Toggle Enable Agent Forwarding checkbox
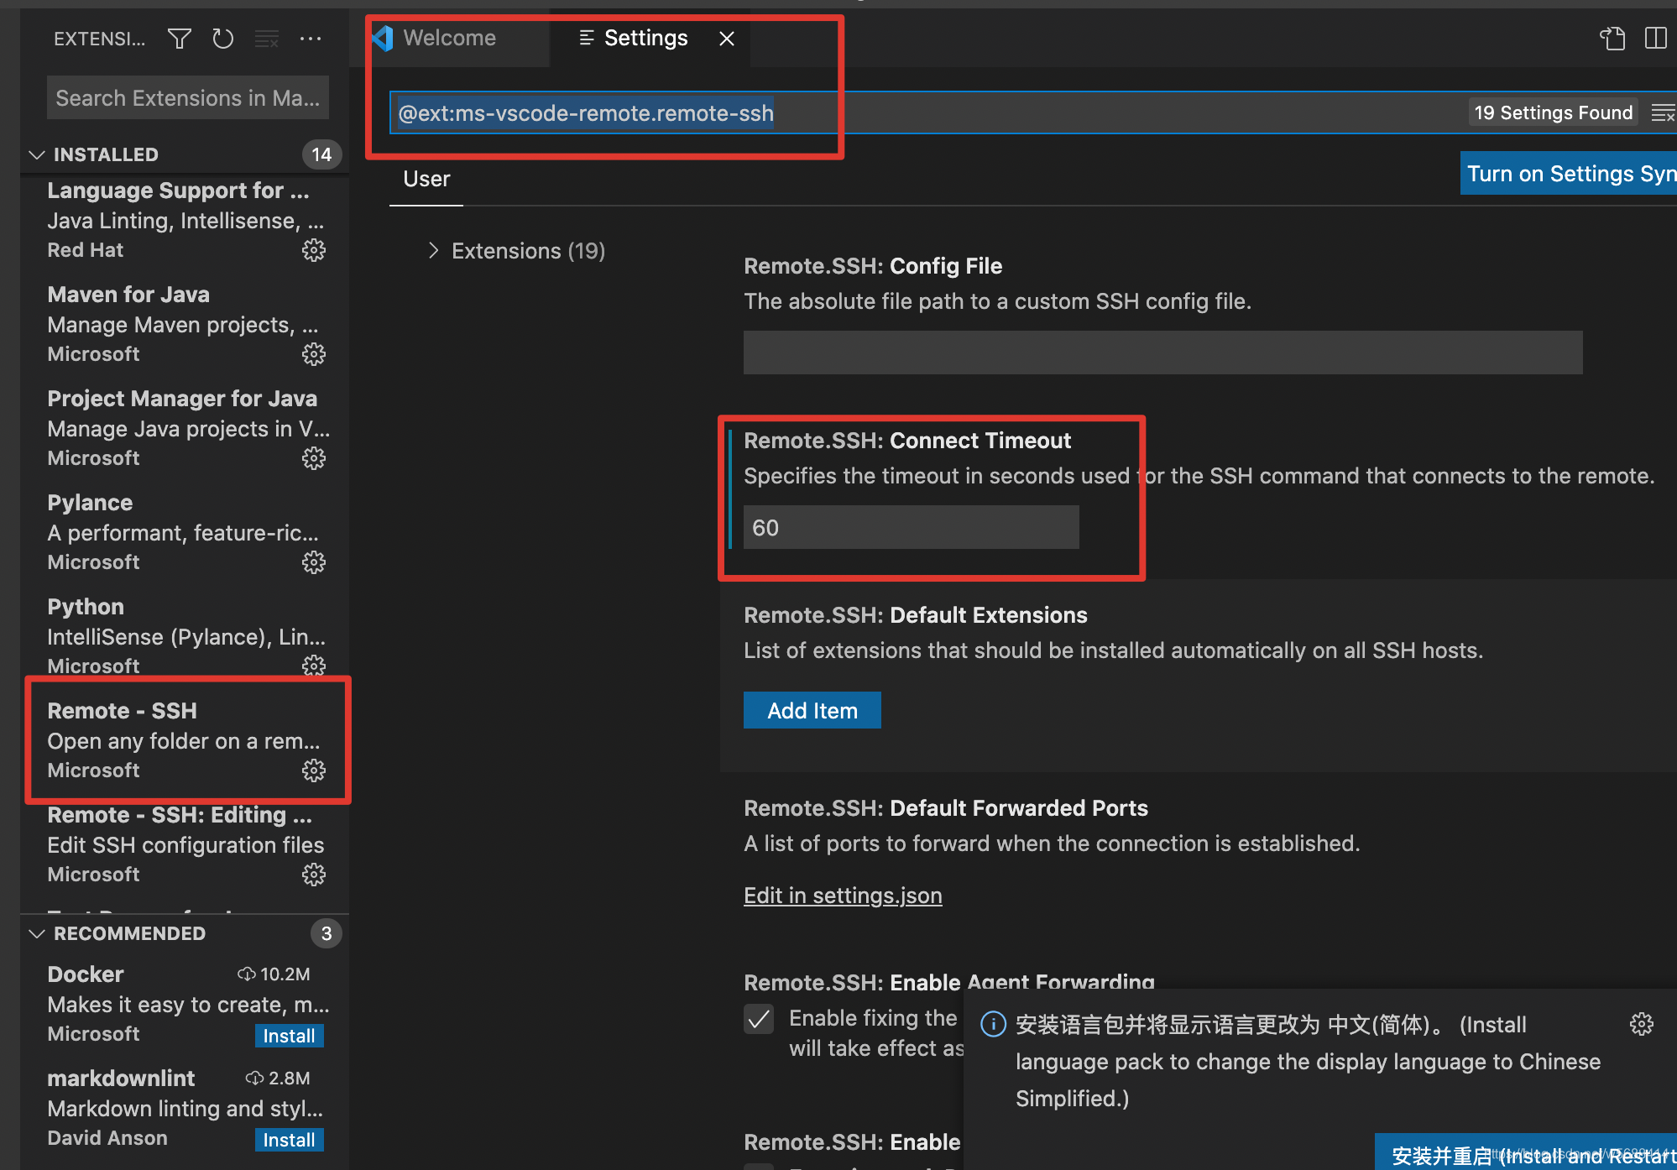Viewport: 1677px width, 1170px height. pyautogui.click(x=759, y=1019)
